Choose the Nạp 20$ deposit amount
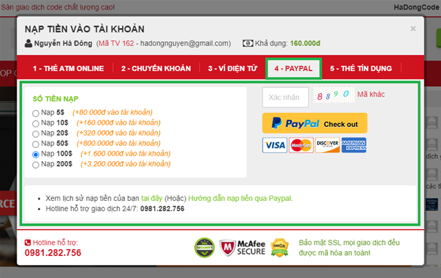The height and width of the screenshot is (278, 441). pyautogui.click(x=35, y=134)
